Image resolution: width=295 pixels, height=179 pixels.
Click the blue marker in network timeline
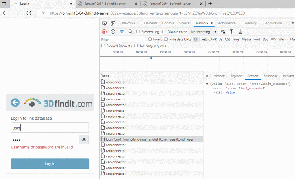click(x=151, y=58)
